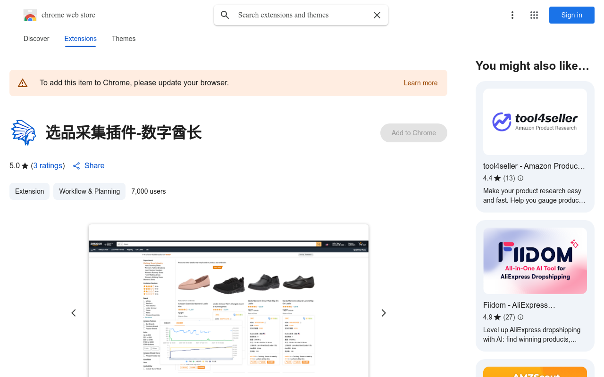Open tool4seller - Amazon Product title

(x=534, y=166)
